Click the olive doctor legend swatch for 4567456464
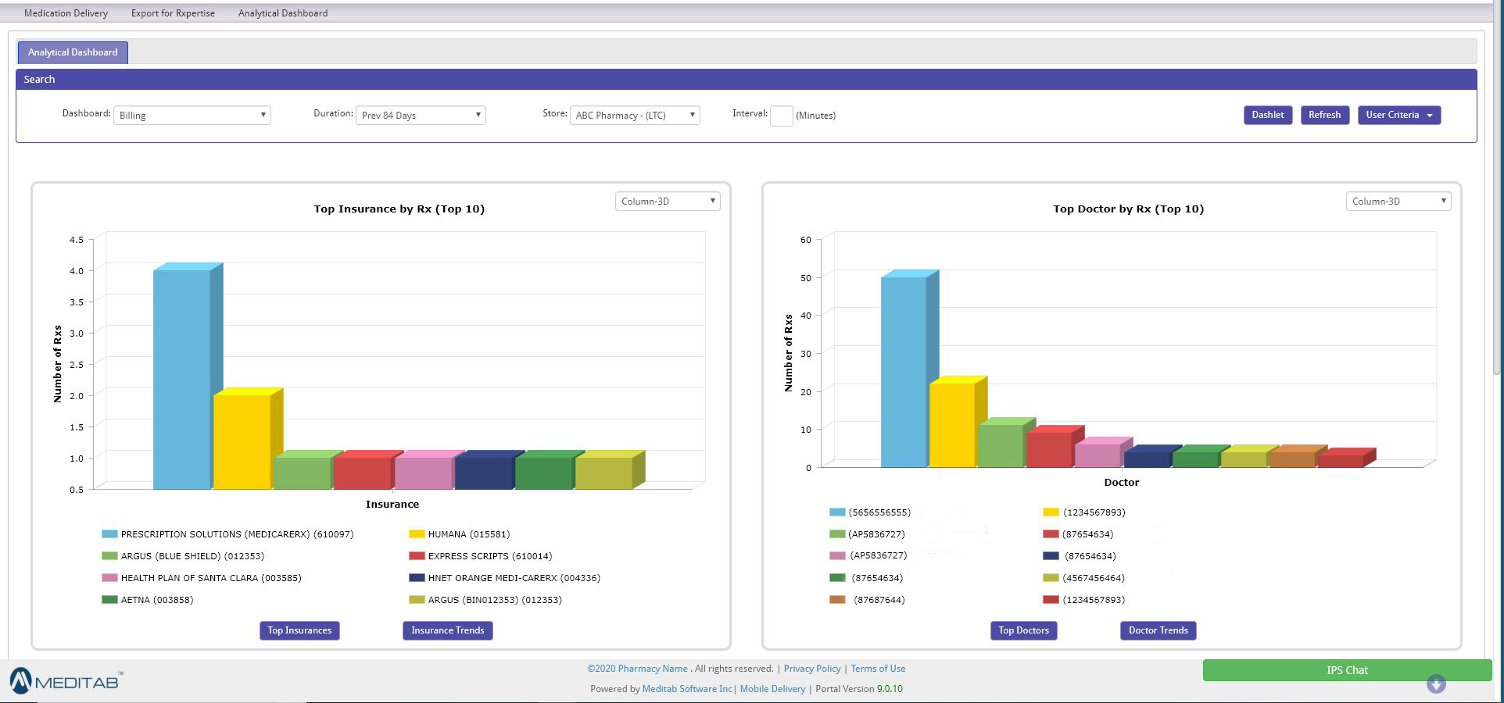This screenshot has height=703, width=1504. click(1051, 578)
